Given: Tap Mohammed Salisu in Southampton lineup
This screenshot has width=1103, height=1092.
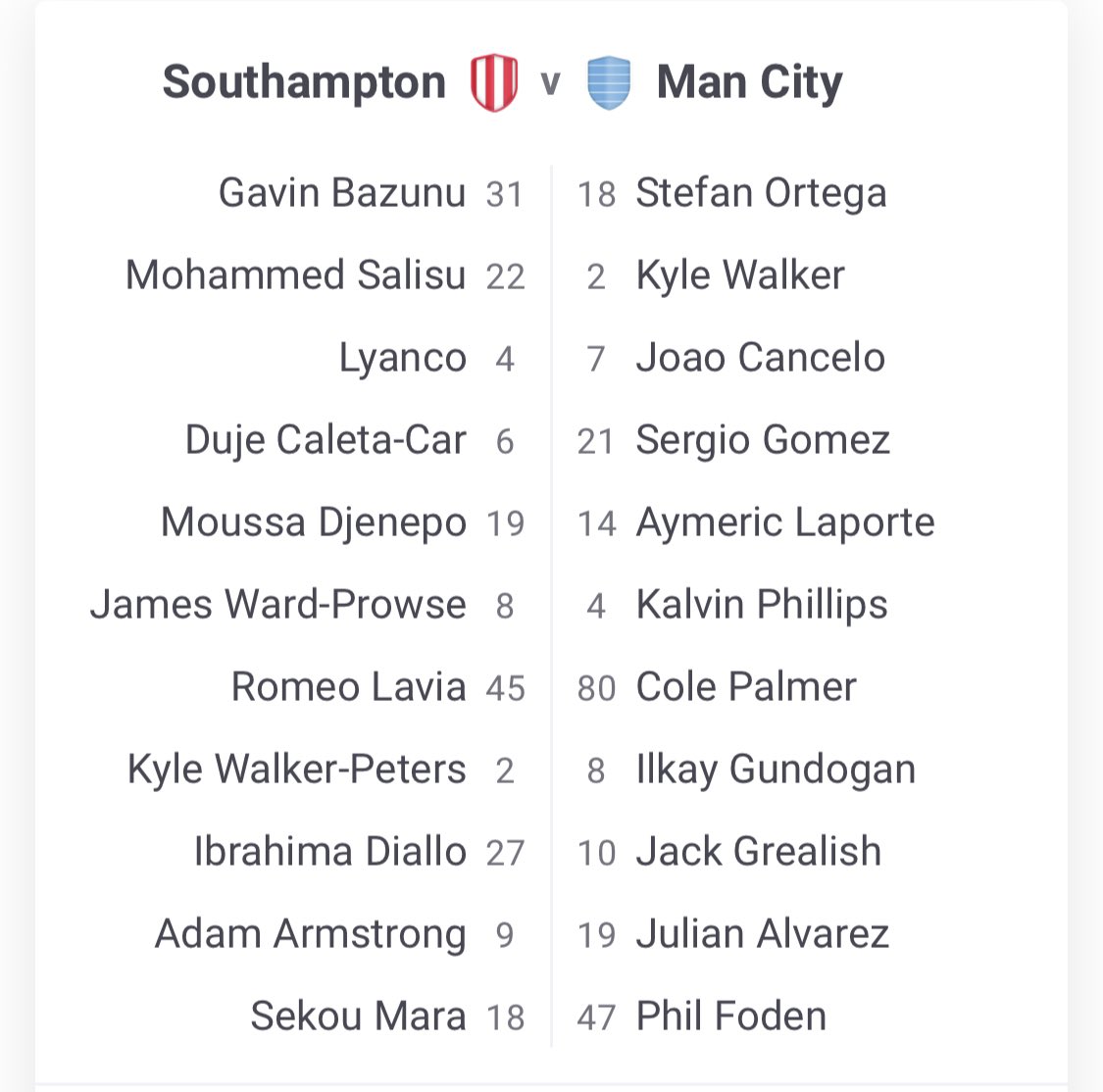Looking at the screenshot, I should tap(295, 275).
